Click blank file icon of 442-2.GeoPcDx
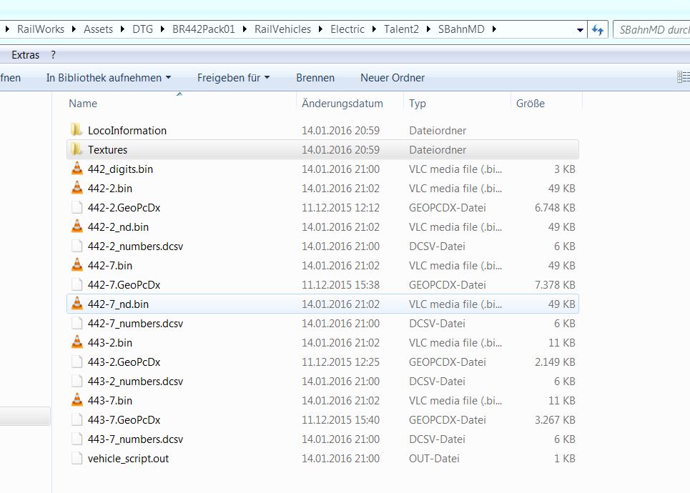 (77, 207)
